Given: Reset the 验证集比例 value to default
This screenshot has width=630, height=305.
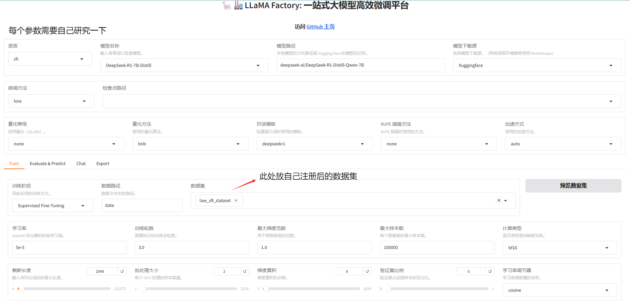Looking at the screenshot, I should (490, 271).
